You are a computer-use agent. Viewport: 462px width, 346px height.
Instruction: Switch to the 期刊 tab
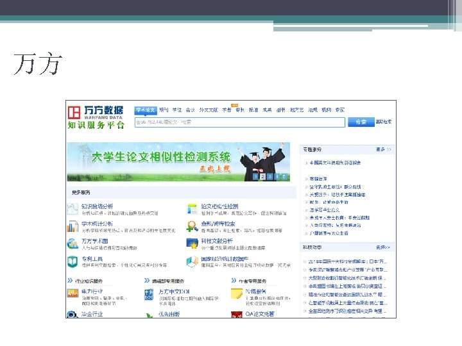pos(164,110)
